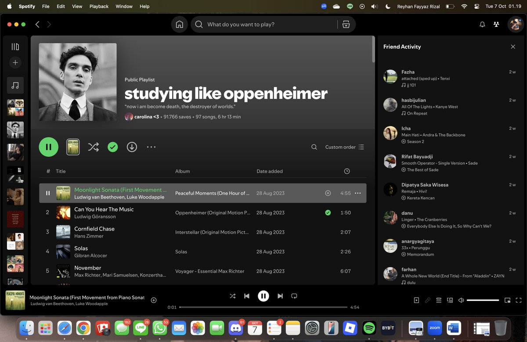
Task: Select the Solas track row
Action: [203, 252]
